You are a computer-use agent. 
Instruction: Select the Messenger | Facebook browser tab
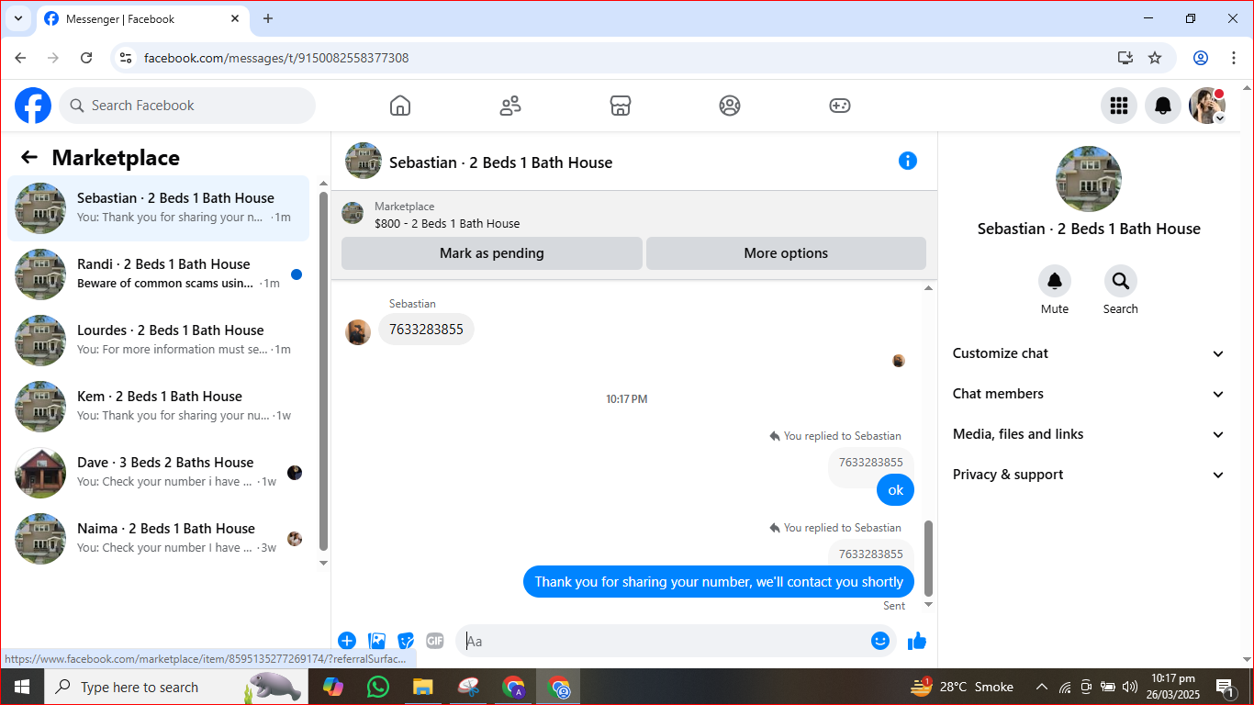click(x=142, y=18)
